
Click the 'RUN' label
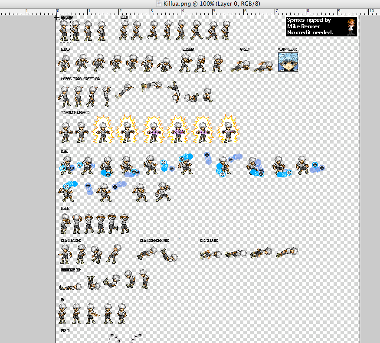(x=124, y=17)
